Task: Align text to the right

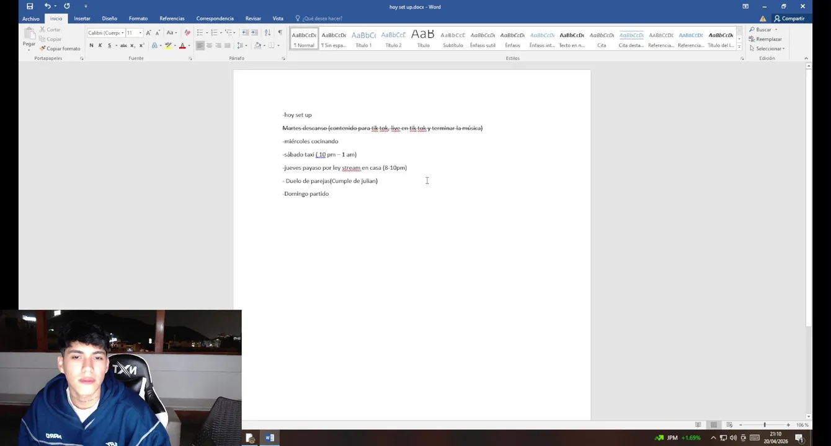Action: click(x=218, y=45)
